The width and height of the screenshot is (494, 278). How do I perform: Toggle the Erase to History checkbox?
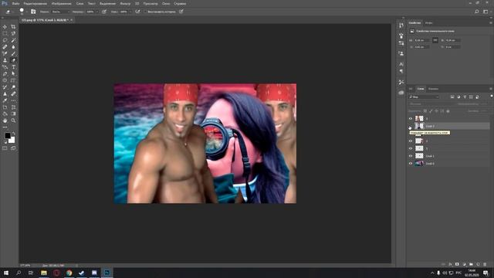point(146,12)
